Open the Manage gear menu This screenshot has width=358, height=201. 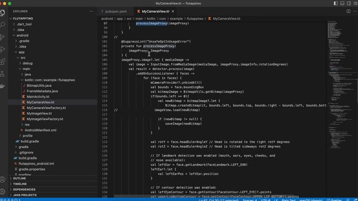click(x=2, y=192)
